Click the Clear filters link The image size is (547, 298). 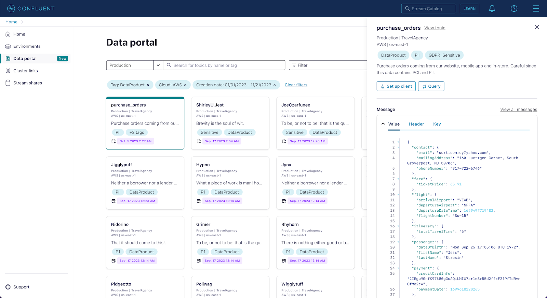296,85
